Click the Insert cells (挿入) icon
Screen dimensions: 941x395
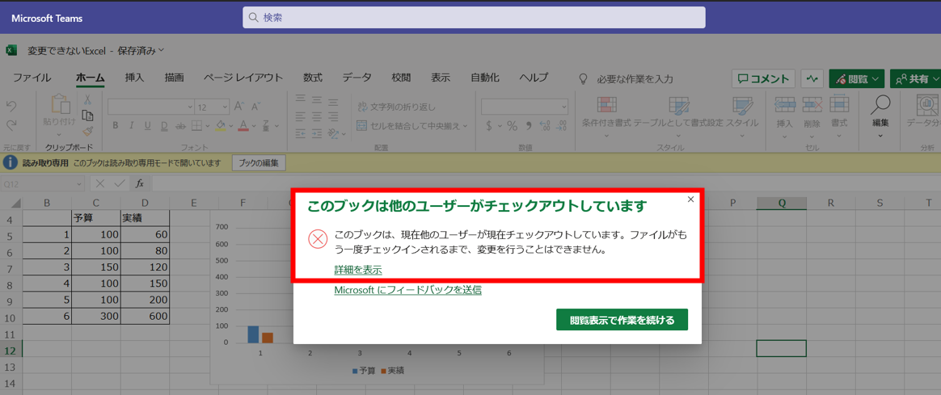[785, 104]
